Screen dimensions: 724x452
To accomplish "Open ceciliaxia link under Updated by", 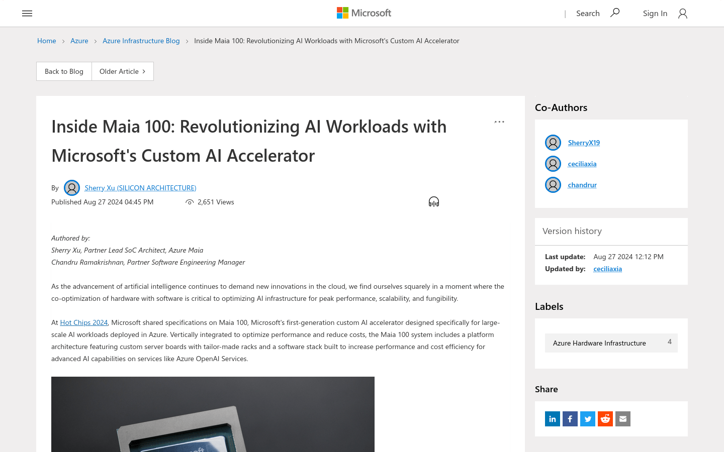I will click(x=608, y=269).
